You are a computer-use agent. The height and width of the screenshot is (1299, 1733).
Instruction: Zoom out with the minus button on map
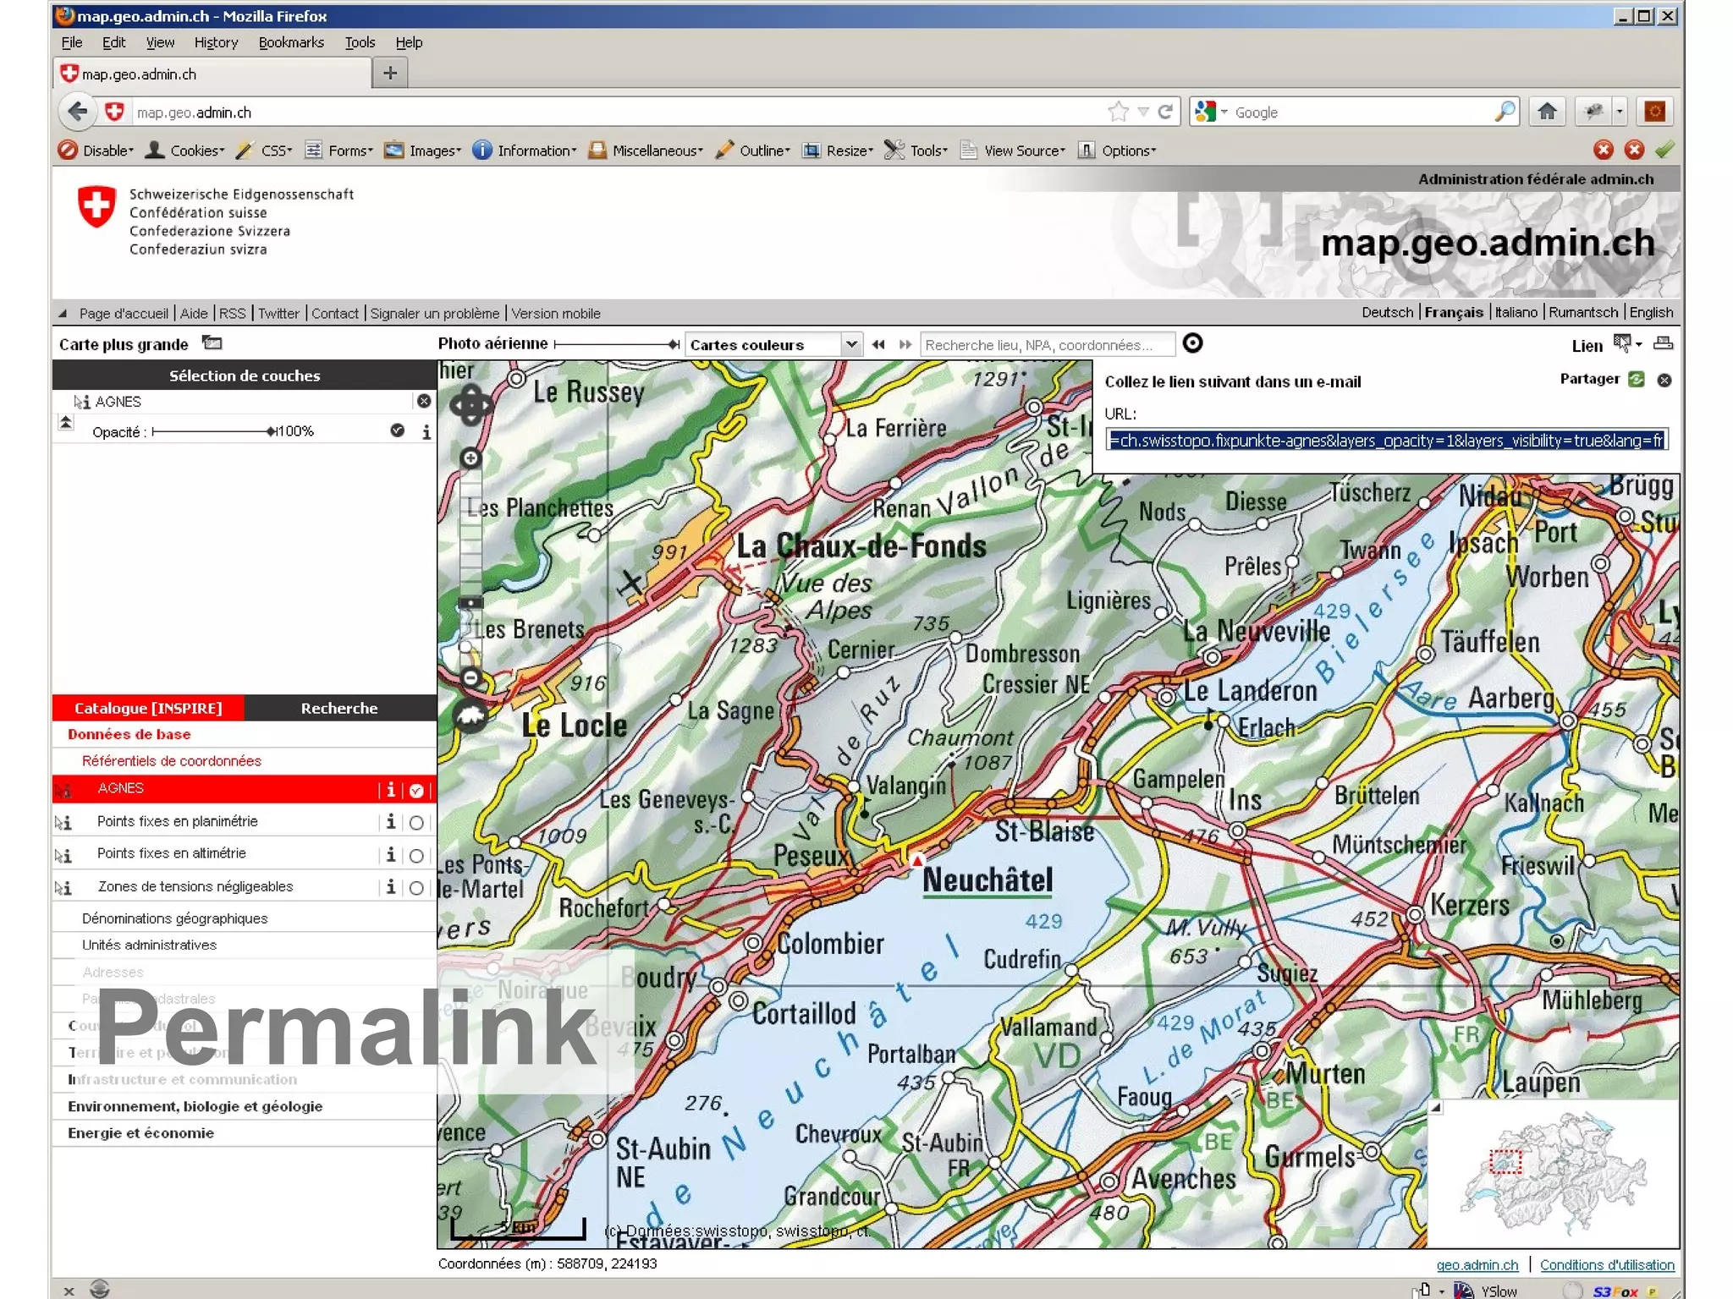(470, 677)
